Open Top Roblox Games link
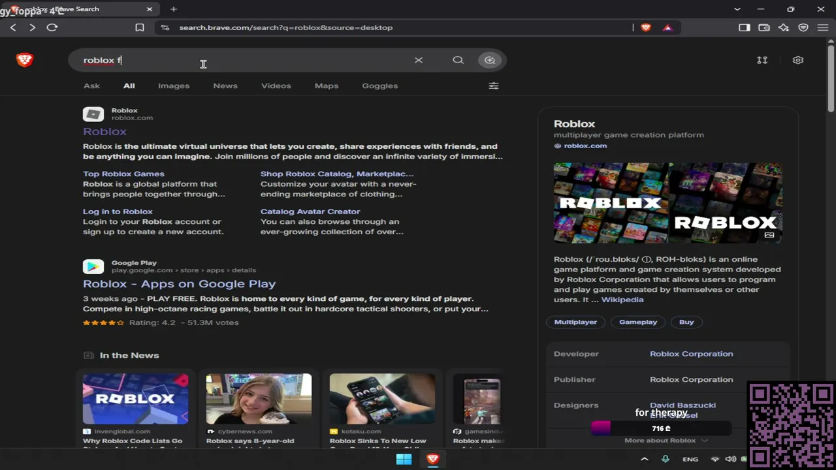836x470 pixels. [x=123, y=174]
